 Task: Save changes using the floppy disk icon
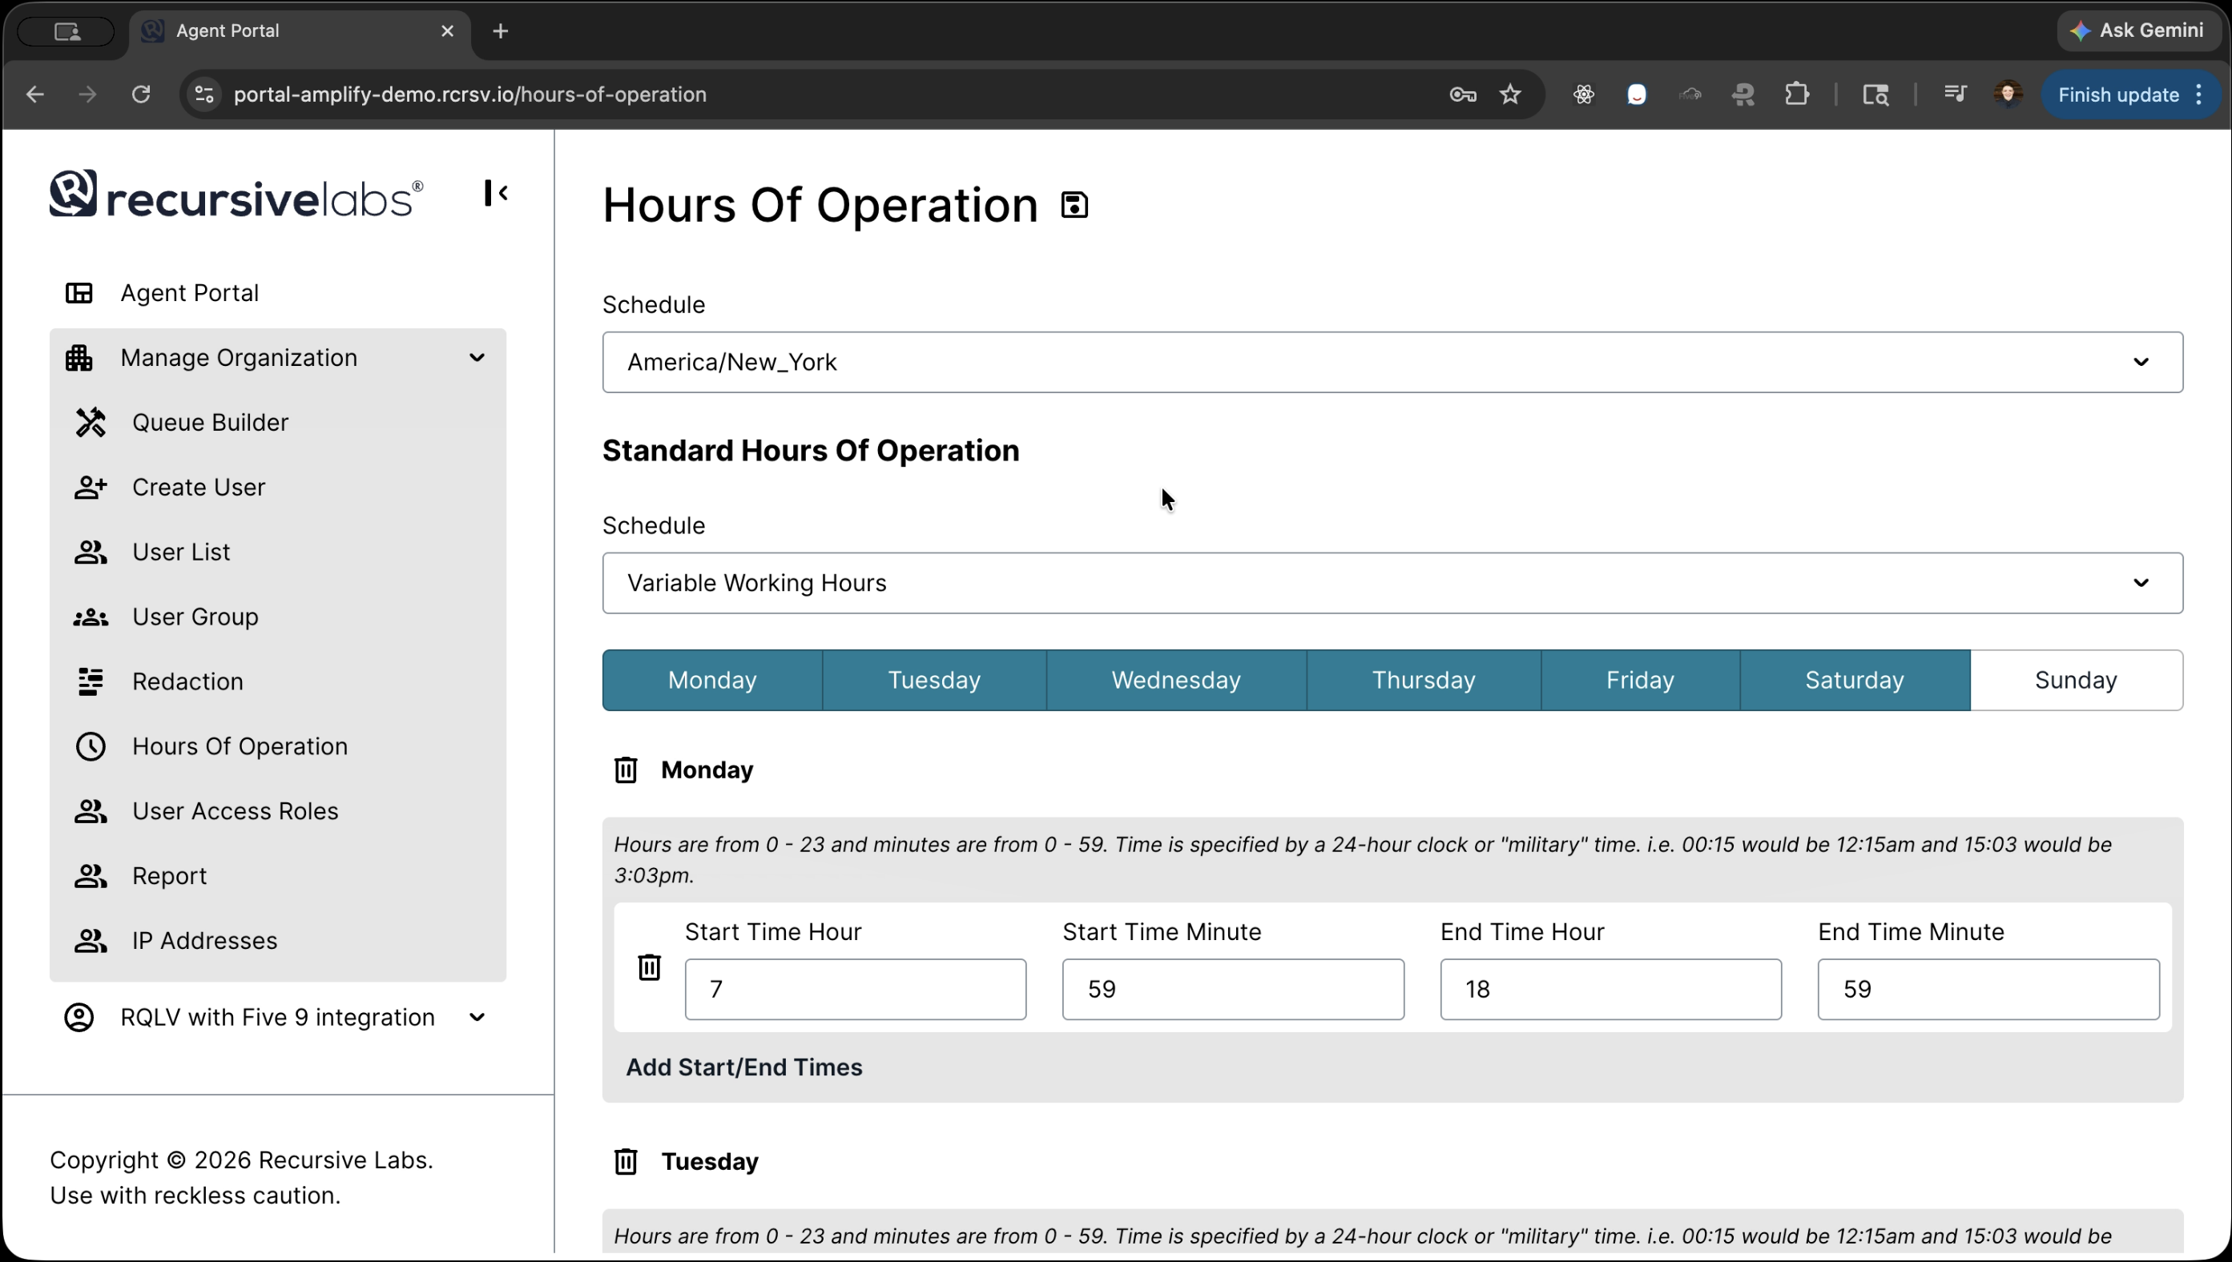click(x=1075, y=203)
